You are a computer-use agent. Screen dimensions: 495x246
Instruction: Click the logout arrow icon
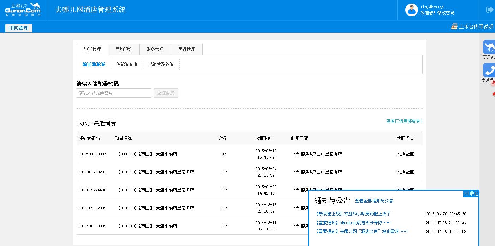(490, 10)
